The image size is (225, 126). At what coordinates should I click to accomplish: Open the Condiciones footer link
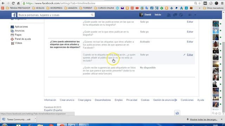(187, 100)
